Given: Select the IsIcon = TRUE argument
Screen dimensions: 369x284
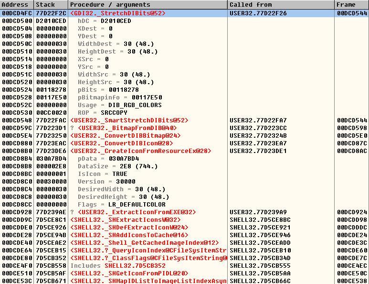Looking at the screenshot, I should point(103,174).
